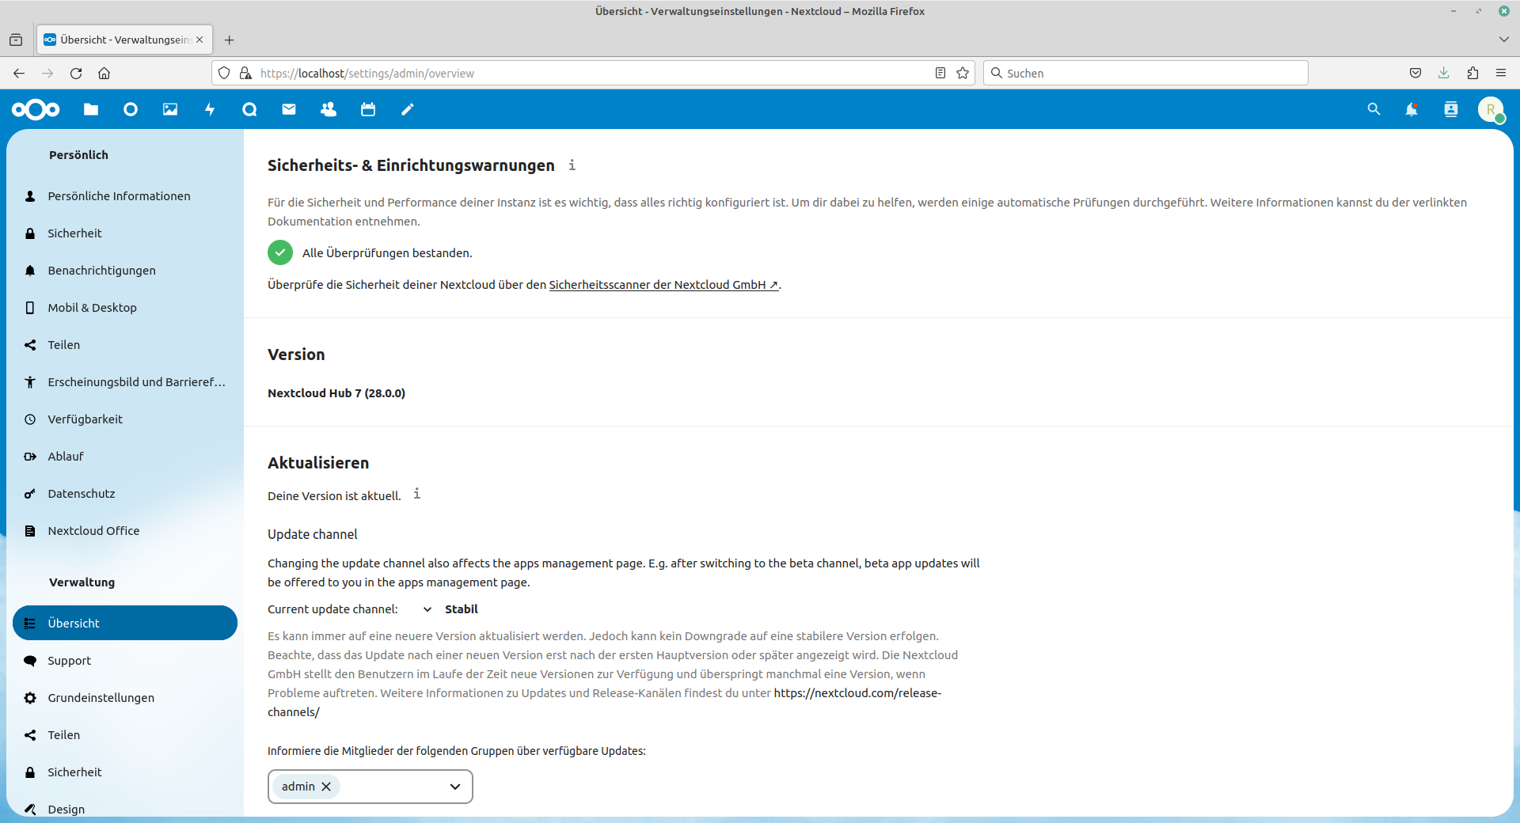Save page to Pocket icon
The width and height of the screenshot is (1520, 823).
pos(1415,73)
